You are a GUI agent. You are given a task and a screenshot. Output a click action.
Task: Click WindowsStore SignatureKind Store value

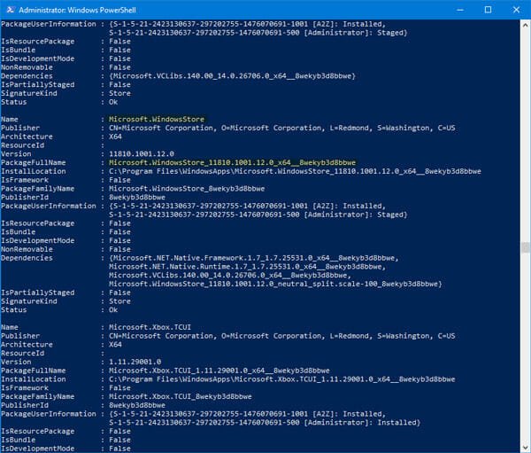coord(119,301)
